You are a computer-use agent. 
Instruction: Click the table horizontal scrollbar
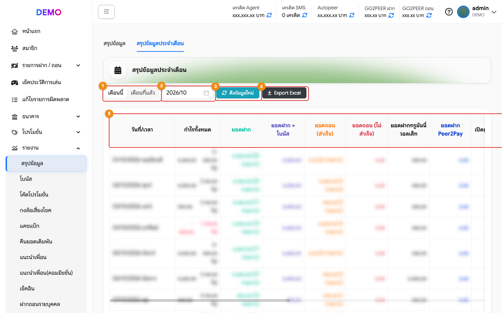coord(200,300)
